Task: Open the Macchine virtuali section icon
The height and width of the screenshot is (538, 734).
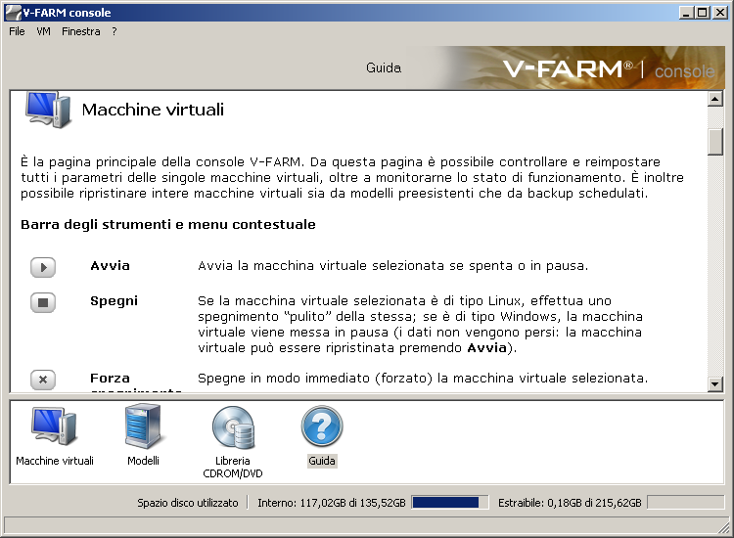Action: click(x=54, y=426)
